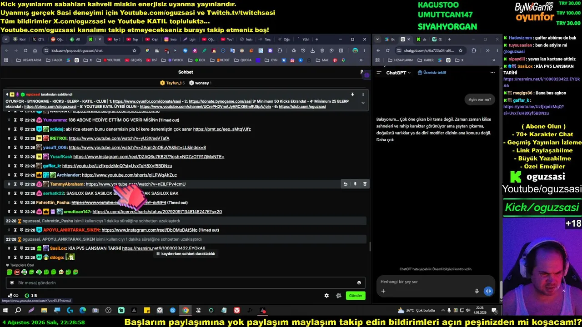
Task: Open the MAL bookmark folder
Action: pyautogui.click(x=322, y=60)
